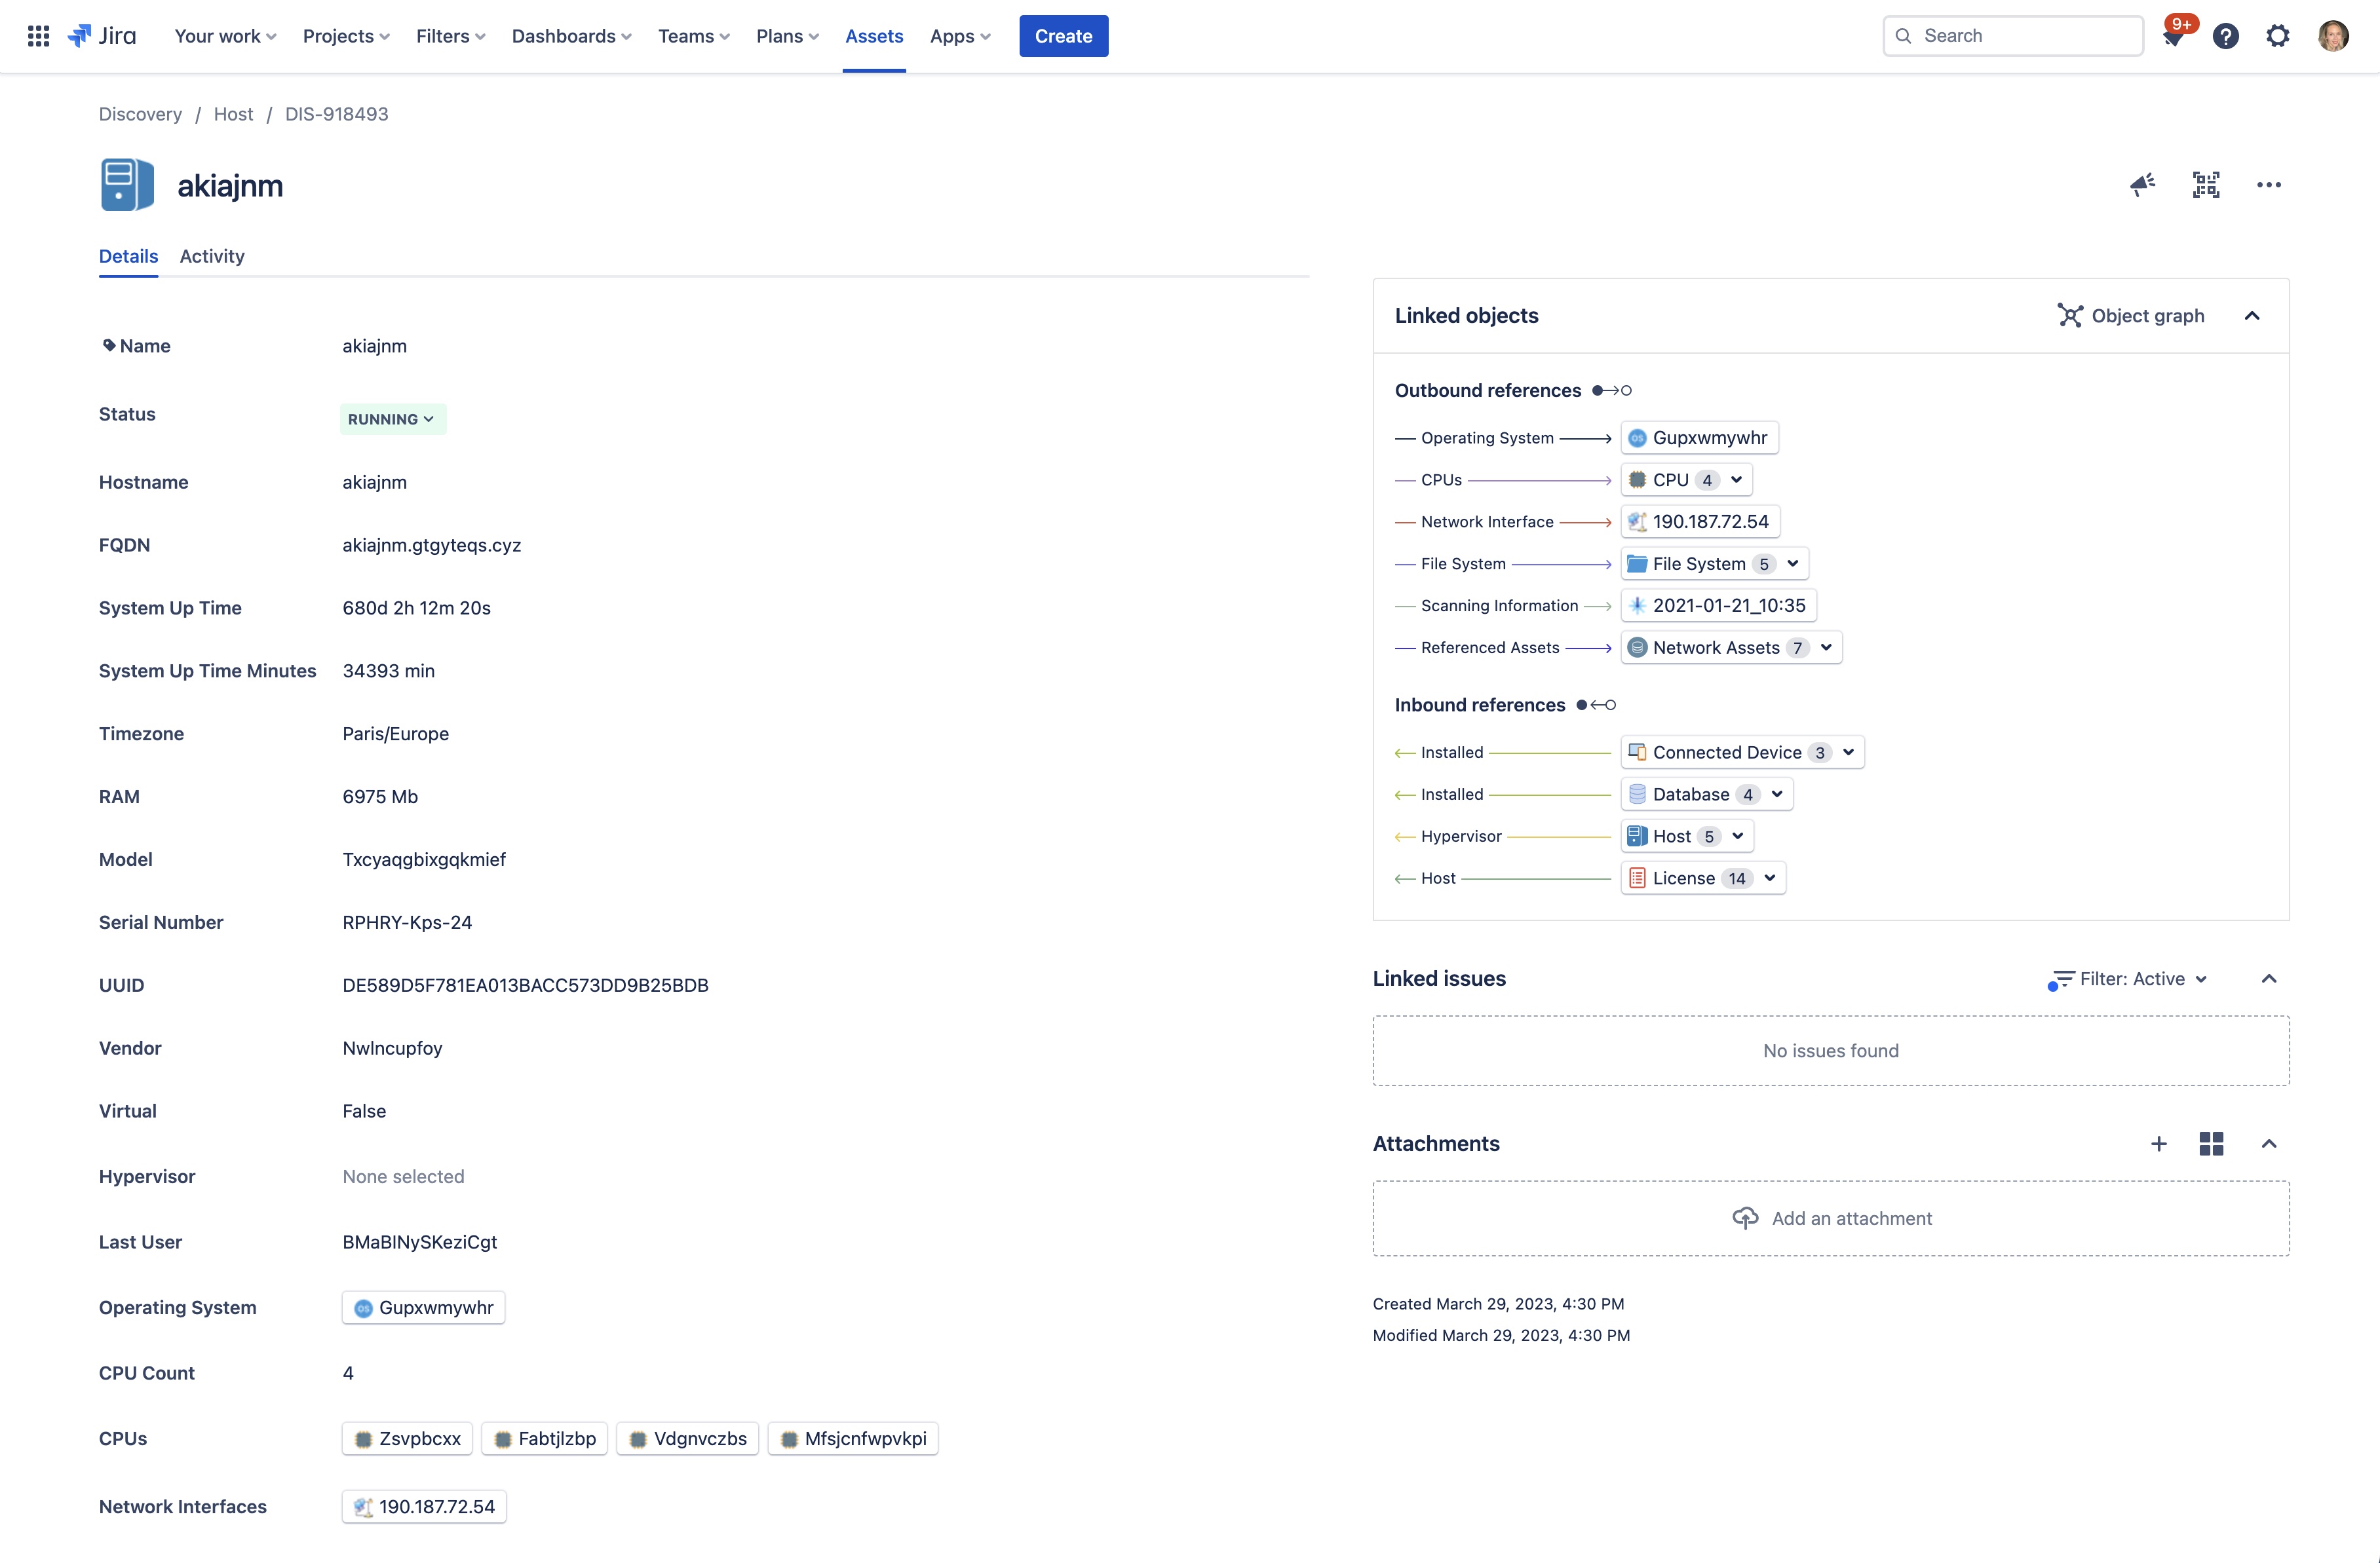Switch to the Activity tab
The image size is (2380, 1563).
pos(211,257)
